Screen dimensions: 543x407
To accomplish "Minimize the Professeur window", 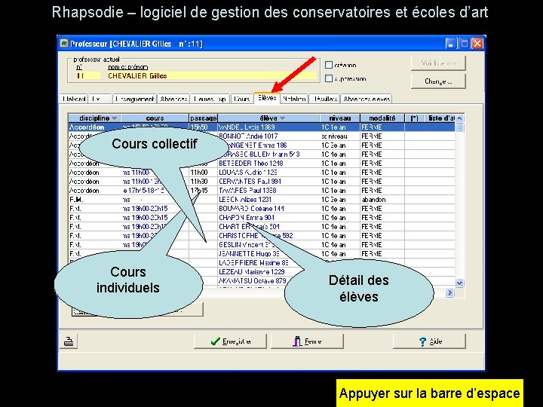I will coord(450,44).
